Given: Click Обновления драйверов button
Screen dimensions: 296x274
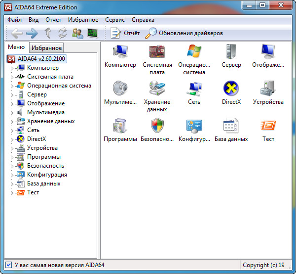Looking at the screenshot, I should coord(184,34).
